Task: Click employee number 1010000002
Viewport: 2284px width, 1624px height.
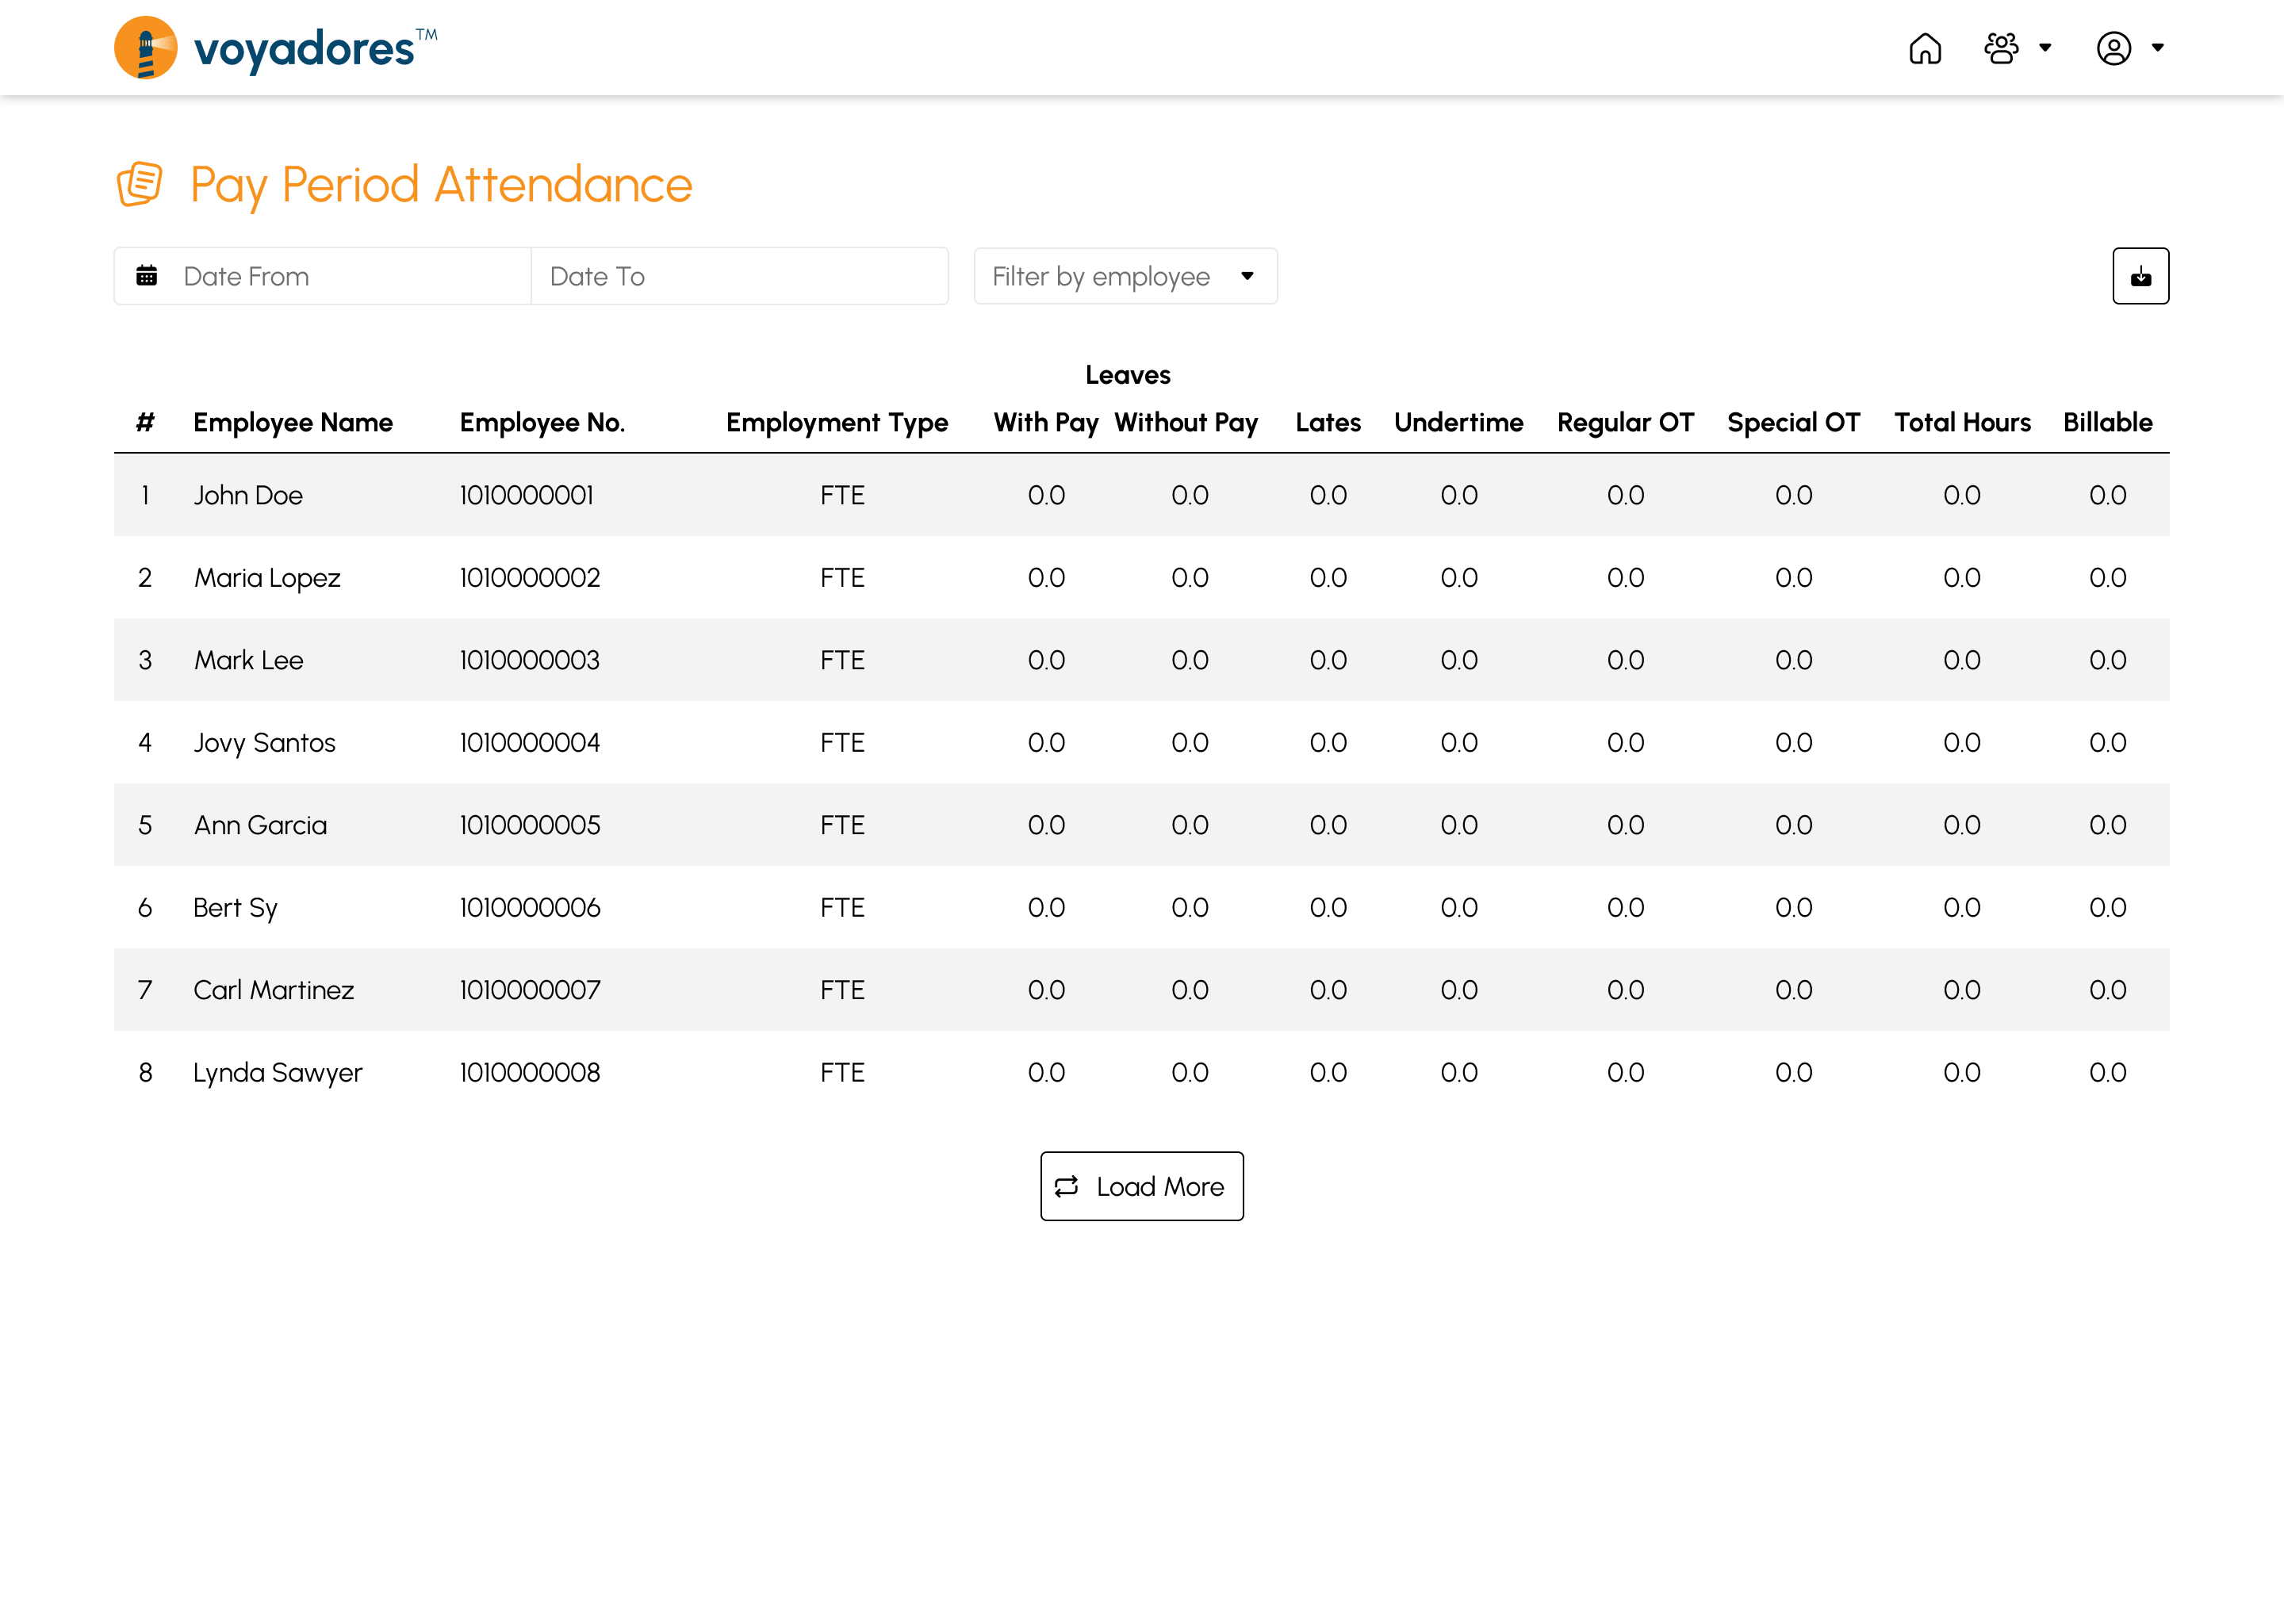Action: click(x=530, y=578)
